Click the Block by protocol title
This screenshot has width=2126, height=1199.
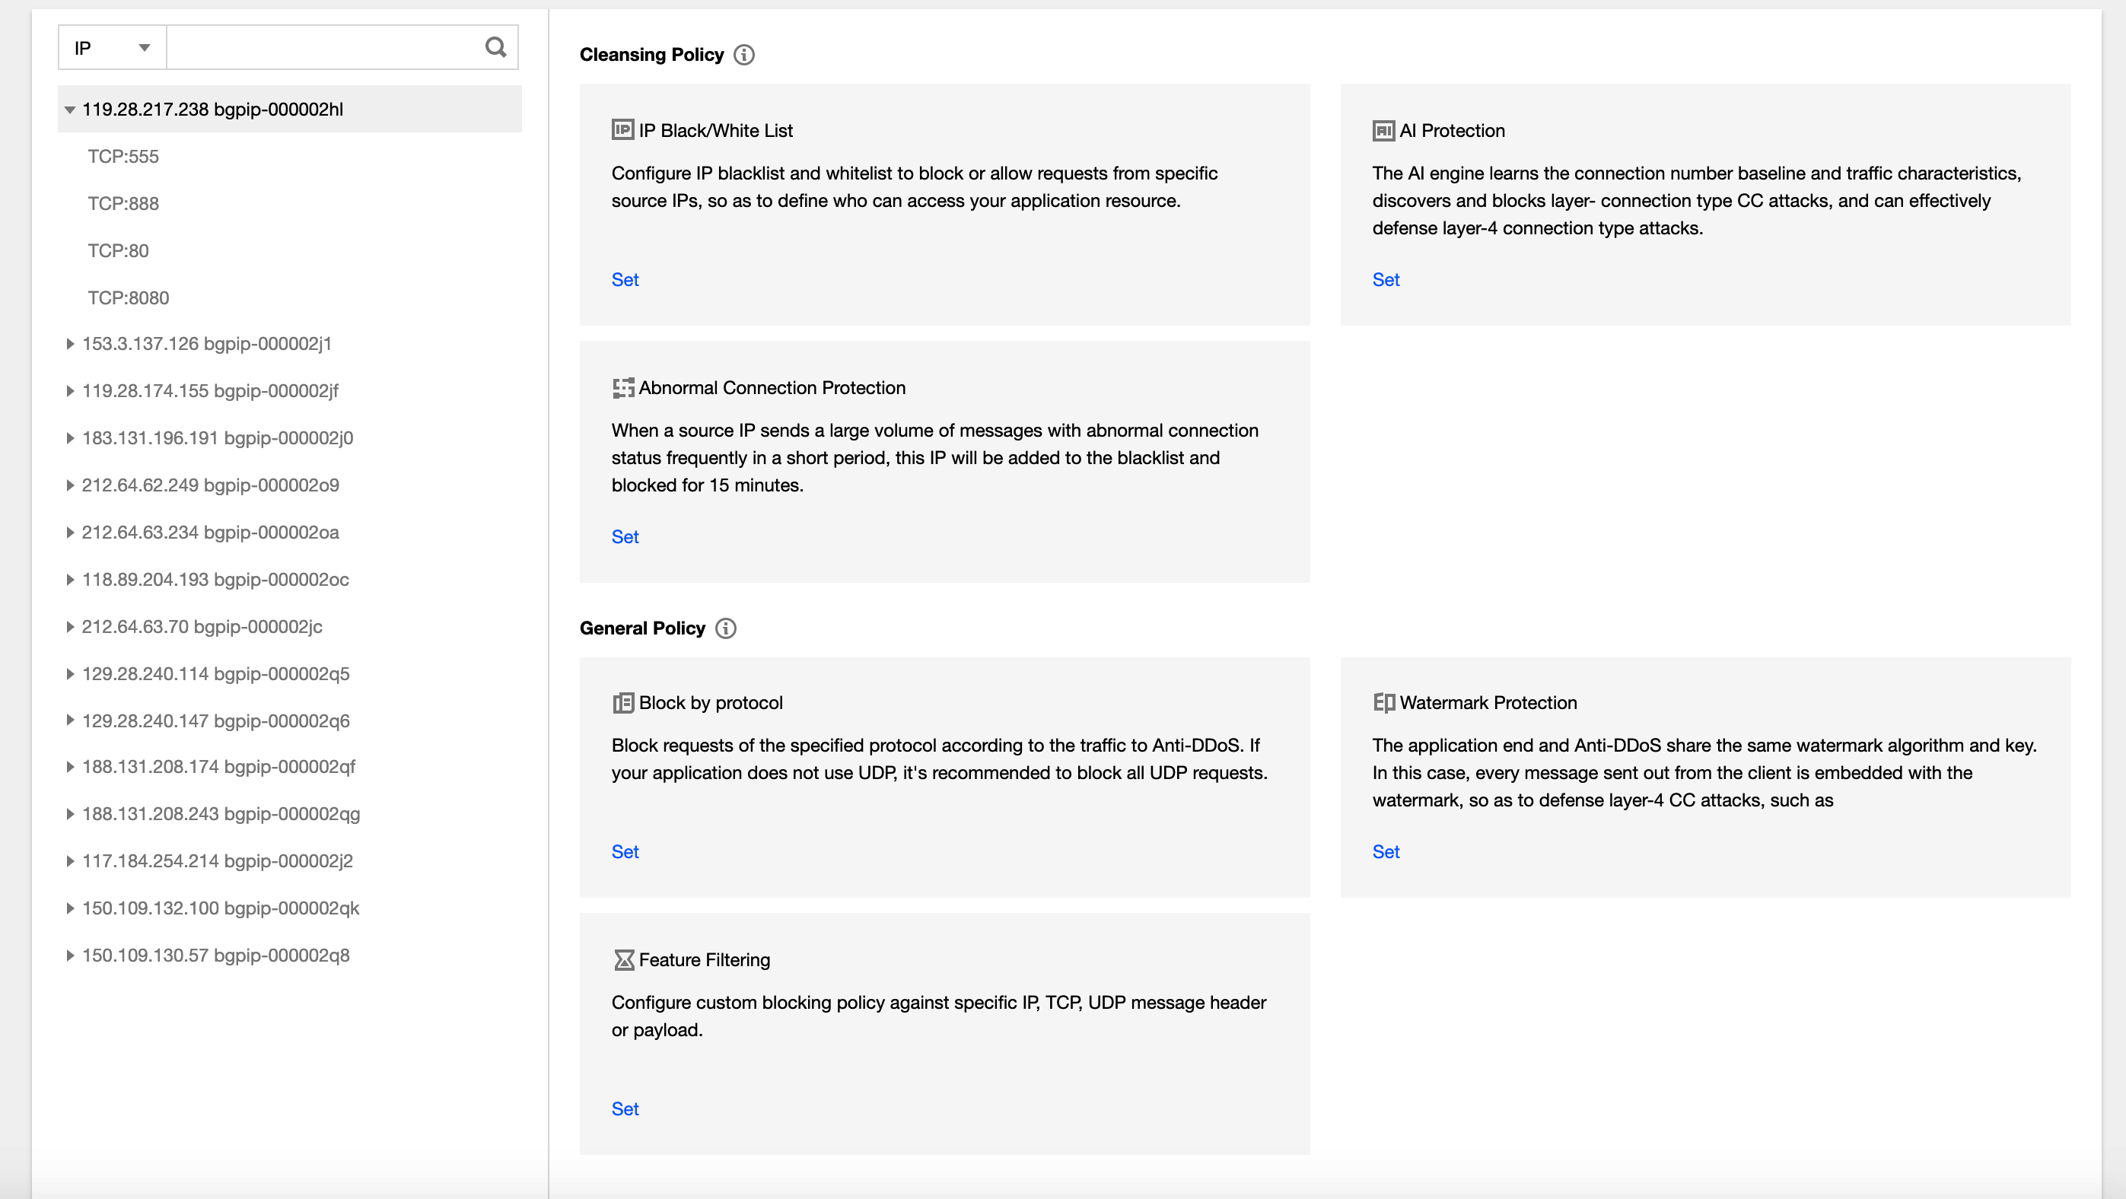[711, 703]
